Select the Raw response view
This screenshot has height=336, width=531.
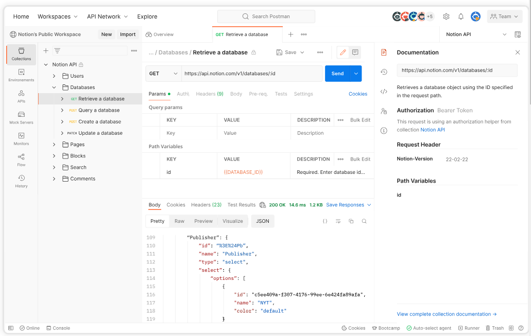pos(179,221)
